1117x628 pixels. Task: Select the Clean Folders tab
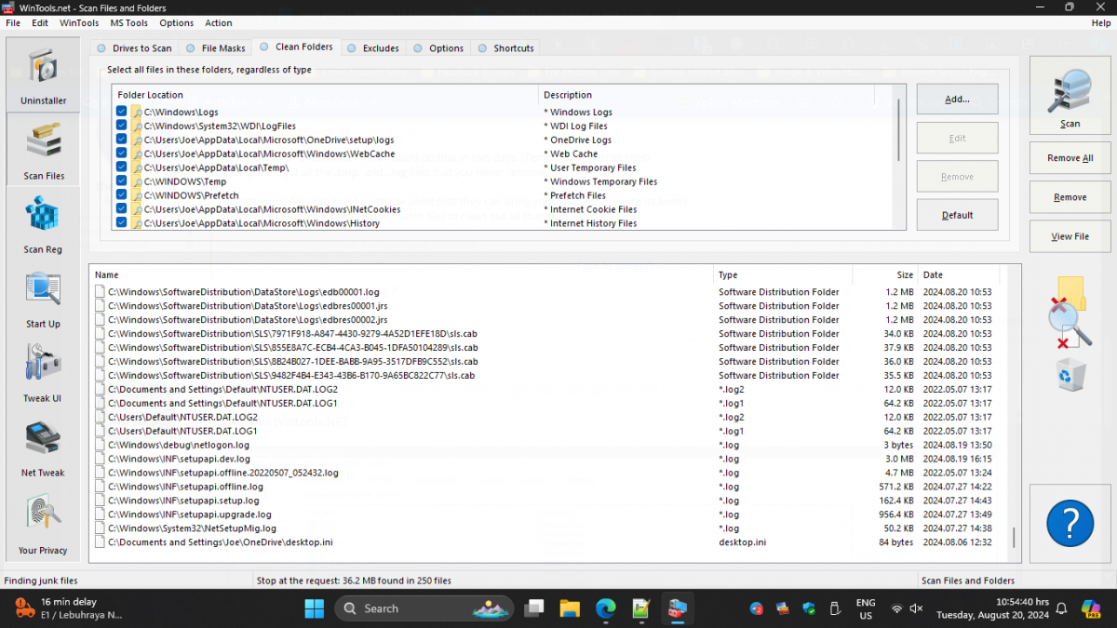(x=297, y=47)
